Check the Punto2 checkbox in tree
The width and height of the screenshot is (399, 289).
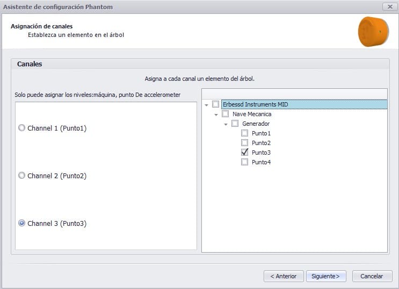(x=244, y=143)
